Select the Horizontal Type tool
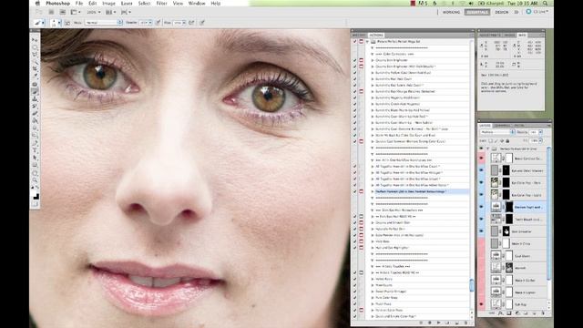The width and height of the screenshot is (583, 328). 35,150
